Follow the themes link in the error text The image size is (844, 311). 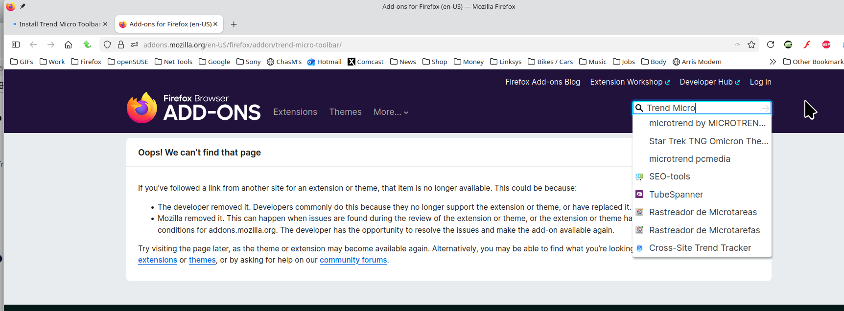pos(202,260)
